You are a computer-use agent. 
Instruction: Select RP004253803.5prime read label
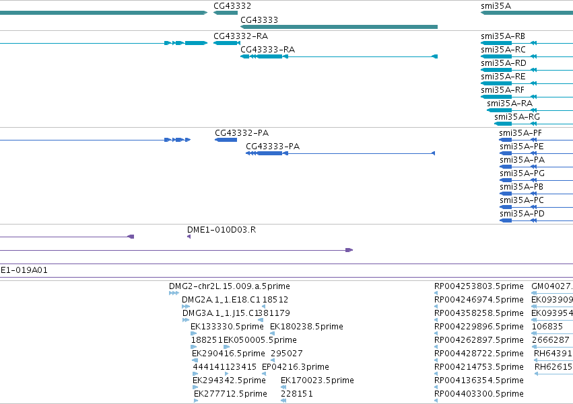(479, 286)
